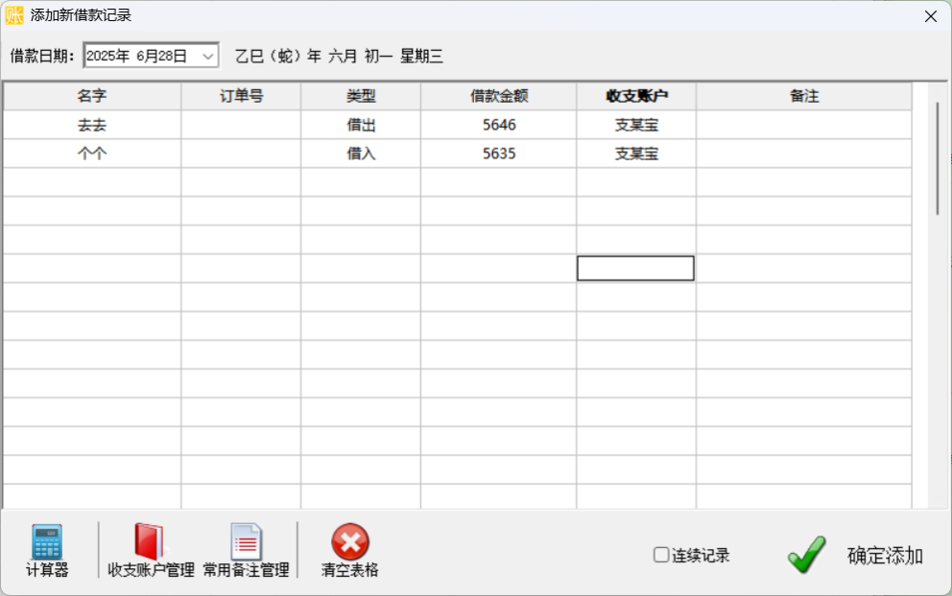This screenshot has height=596, width=952.
Task: Click 支某宝 account in 去去 row
Action: coord(636,125)
